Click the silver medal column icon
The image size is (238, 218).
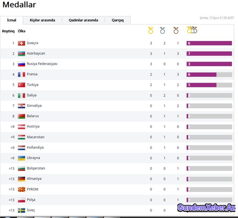(x=163, y=31)
